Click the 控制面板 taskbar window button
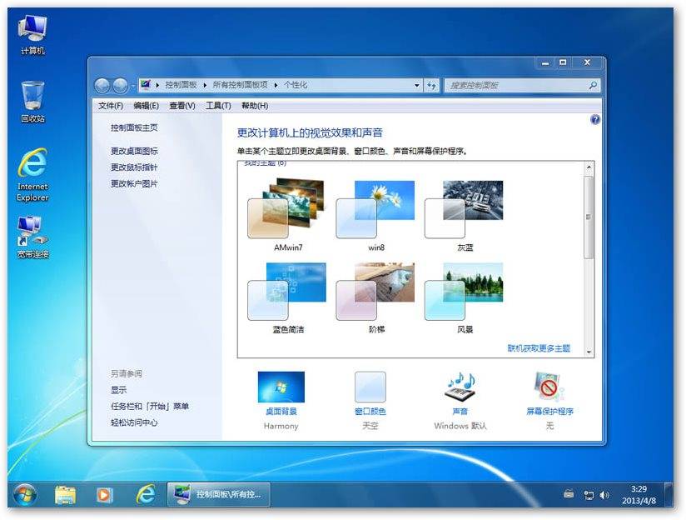 click(219, 495)
